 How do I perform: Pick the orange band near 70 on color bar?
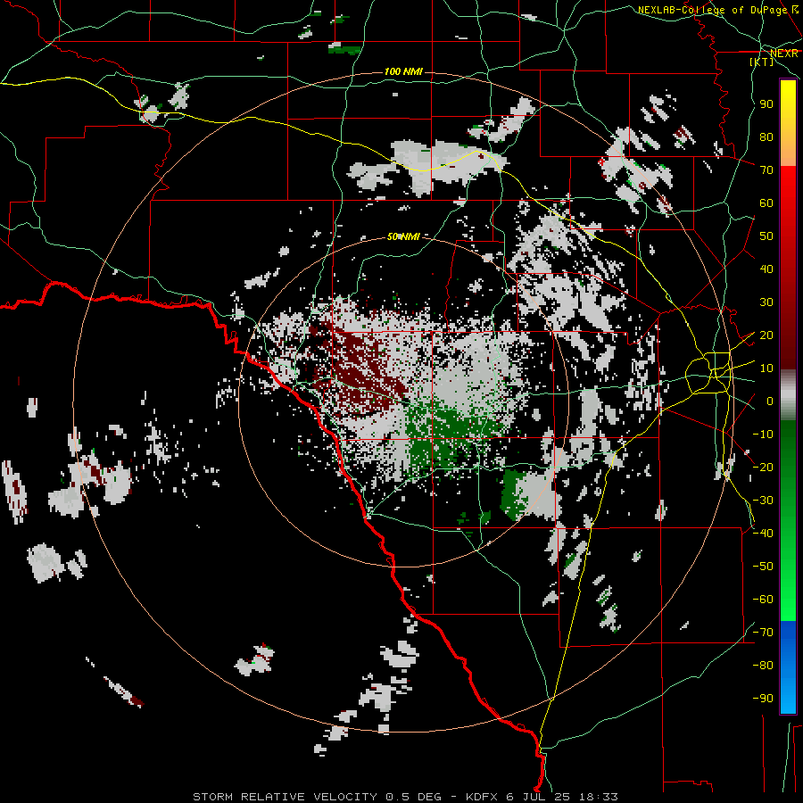(788, 152)
